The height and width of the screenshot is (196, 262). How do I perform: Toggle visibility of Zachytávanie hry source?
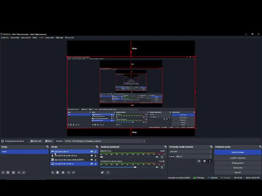[92, 152]
